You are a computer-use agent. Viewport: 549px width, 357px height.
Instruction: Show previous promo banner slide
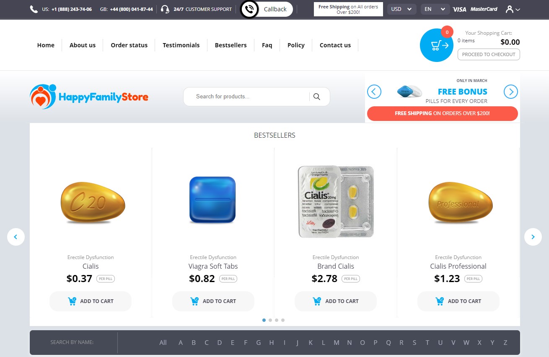point(374,92)
